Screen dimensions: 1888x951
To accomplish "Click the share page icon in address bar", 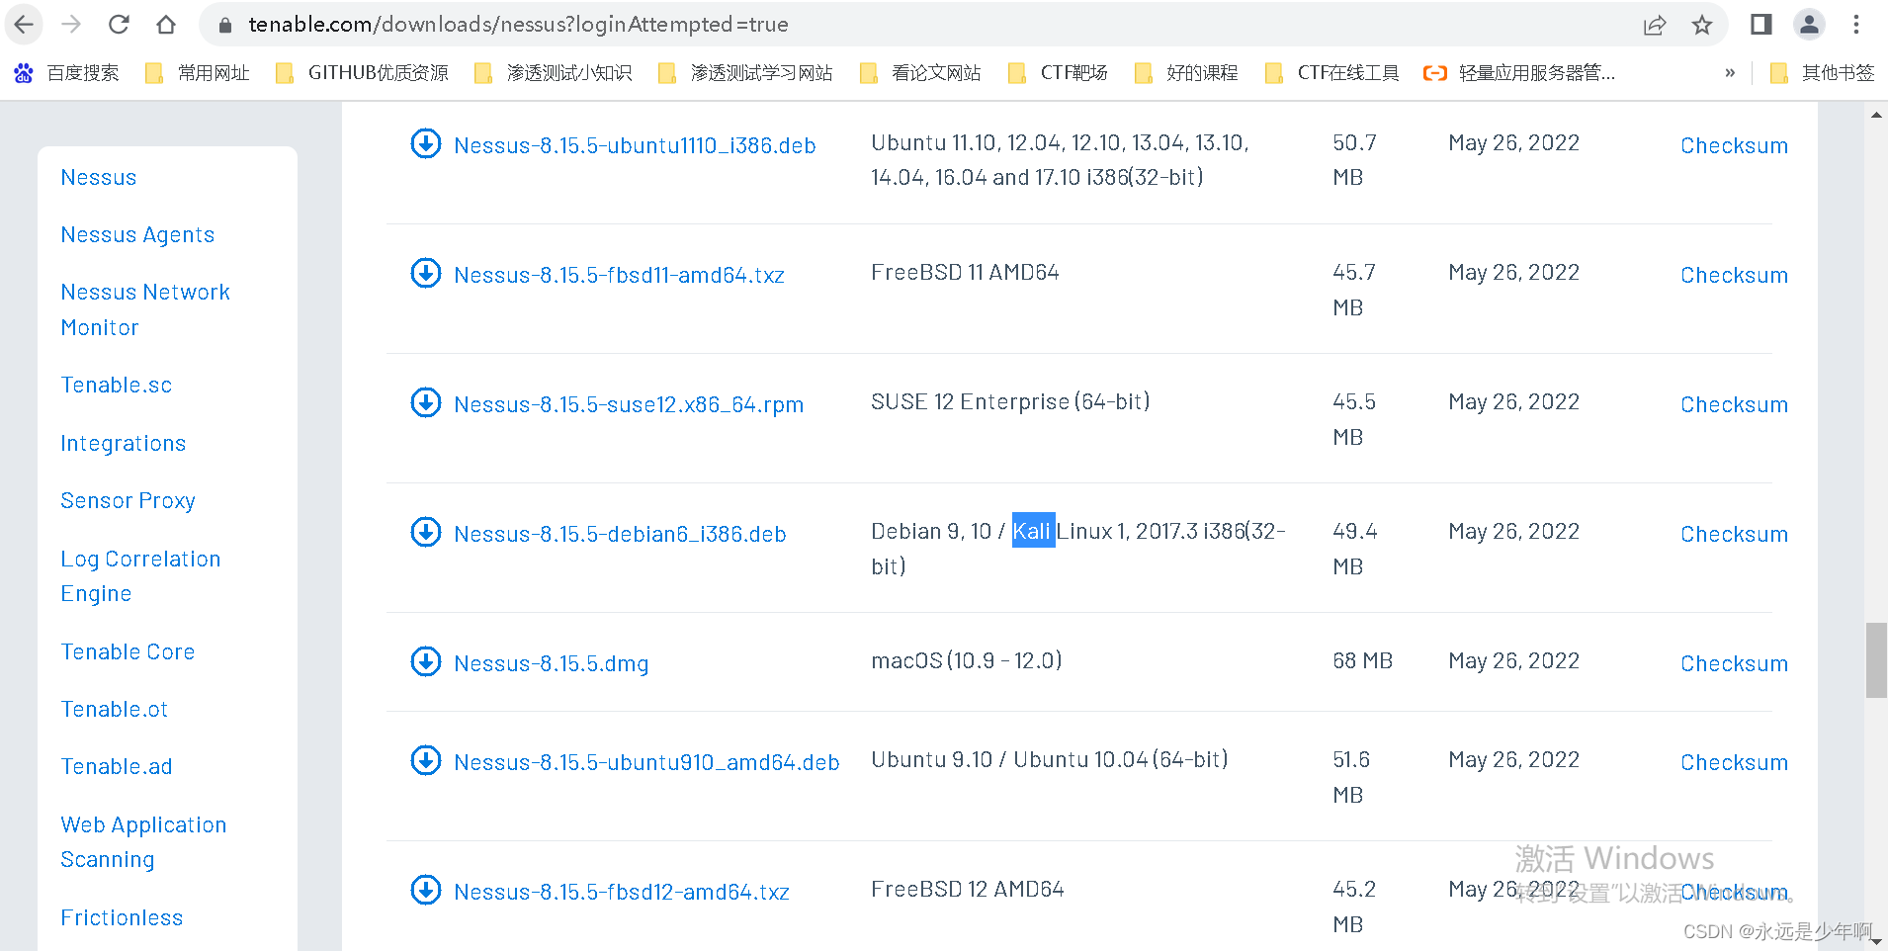I will click(1655, 25).
